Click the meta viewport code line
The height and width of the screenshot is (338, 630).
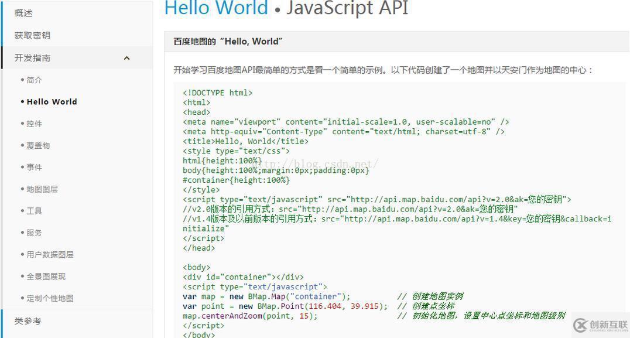(346, 122)
